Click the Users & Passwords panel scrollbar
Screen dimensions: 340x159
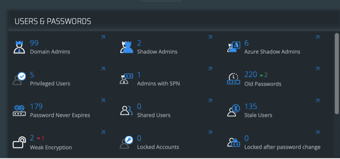click(337, 74)
